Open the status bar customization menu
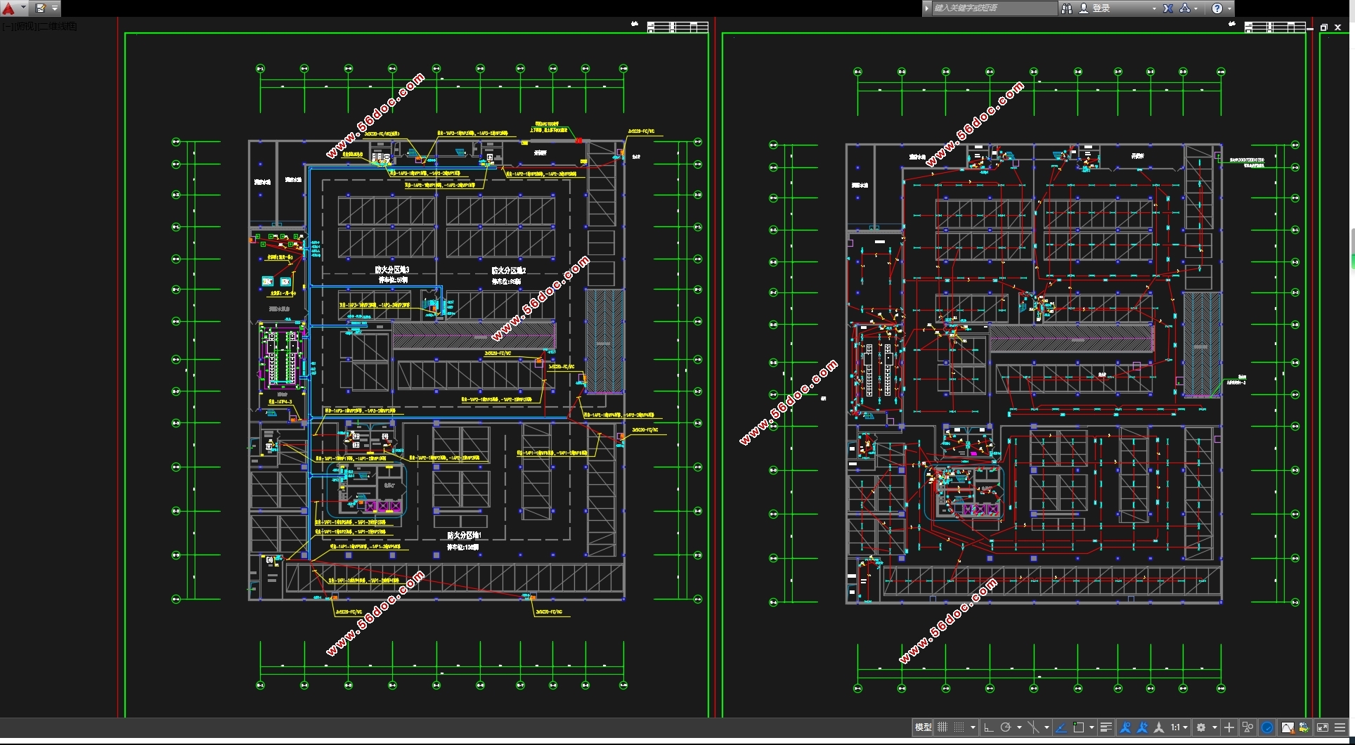 point(1340,727)
